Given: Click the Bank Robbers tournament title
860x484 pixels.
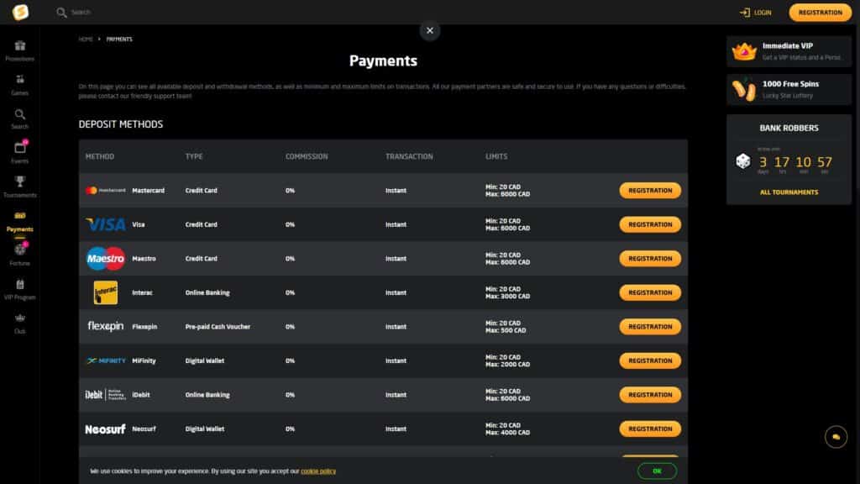Looking at the screenshot, I should 789,128.
